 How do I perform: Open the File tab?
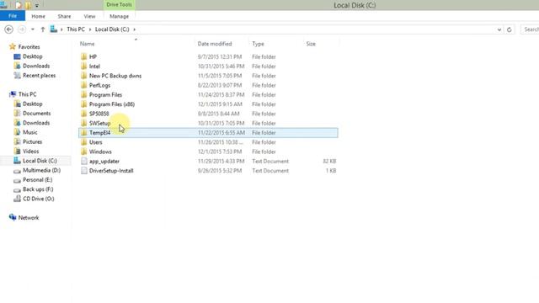[13, 16]
